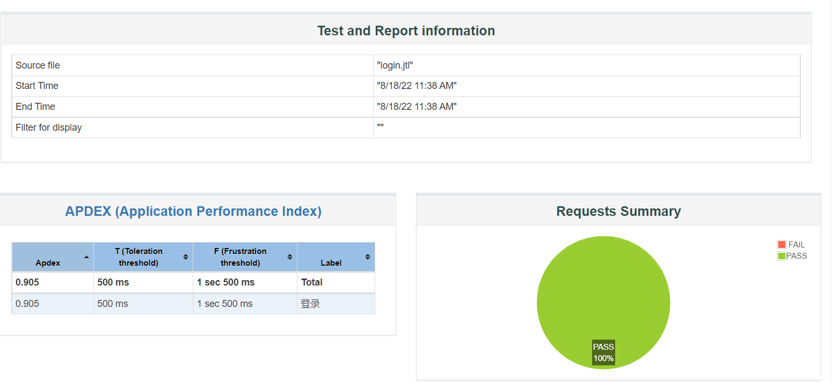Click the 1 sec 500 ms value in the Total row
The image size is (832, 383).
[225, 282]
